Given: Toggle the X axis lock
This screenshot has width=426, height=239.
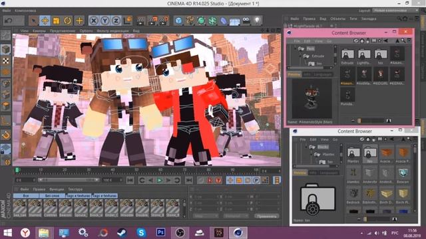Looking at the screenshot, I should click(x=93, y=21).
